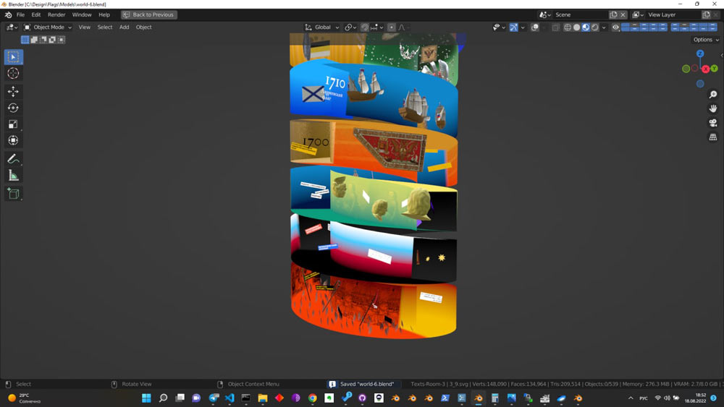
Task: Open the Object Mode dropdown
Action: tap(48, 27)
